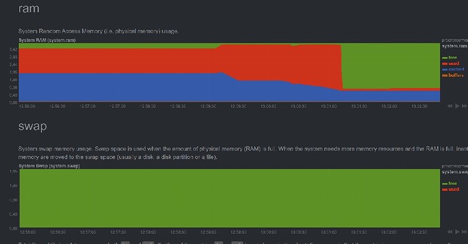Toggle the 'cached' dimension in RAM legend

[453, 69]
